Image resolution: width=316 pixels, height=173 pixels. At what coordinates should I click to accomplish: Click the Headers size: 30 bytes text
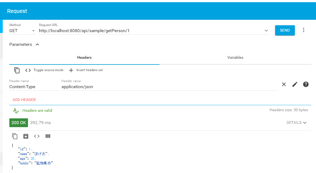(289, 110)
